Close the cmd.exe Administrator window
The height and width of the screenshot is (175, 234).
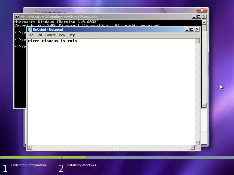[204, 17]
